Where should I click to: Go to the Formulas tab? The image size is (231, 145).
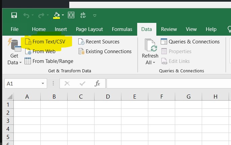click(122, 29)
